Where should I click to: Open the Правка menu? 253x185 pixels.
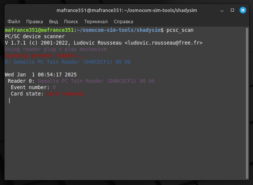[34, 22]
